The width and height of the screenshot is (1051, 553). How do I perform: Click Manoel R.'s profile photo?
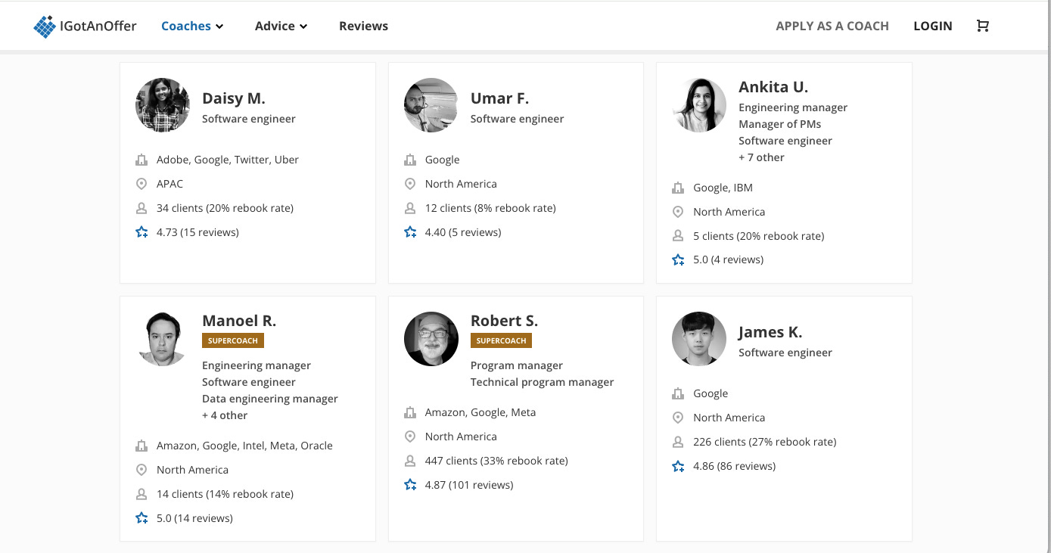click(163, 339)
